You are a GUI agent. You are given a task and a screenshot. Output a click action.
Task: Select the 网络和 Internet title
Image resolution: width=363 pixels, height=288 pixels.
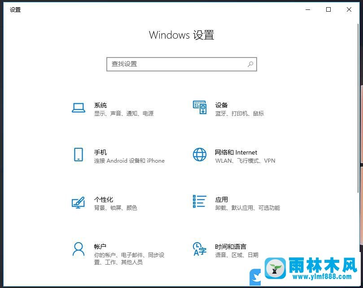click(x=236, y=152)
